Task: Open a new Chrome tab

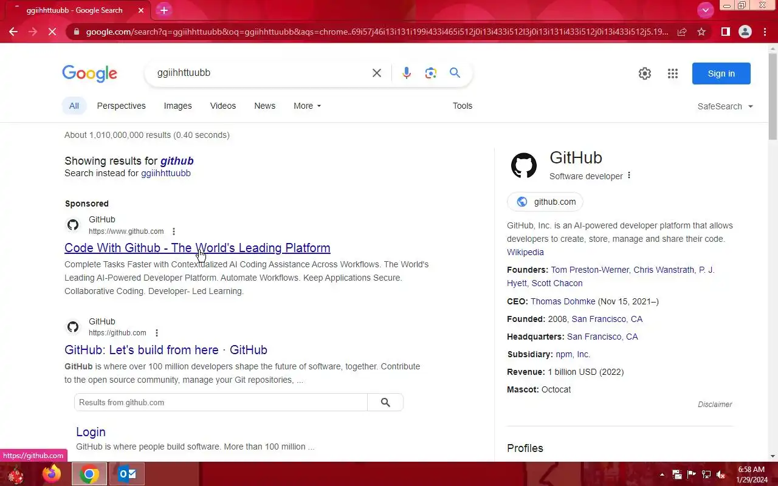Action: click(164, 10)
